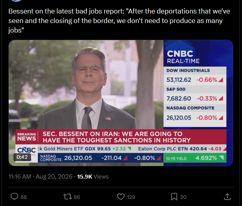242x206 pixels.
Task: Open the Aug 20, 2026 date link
Action: 54,177
